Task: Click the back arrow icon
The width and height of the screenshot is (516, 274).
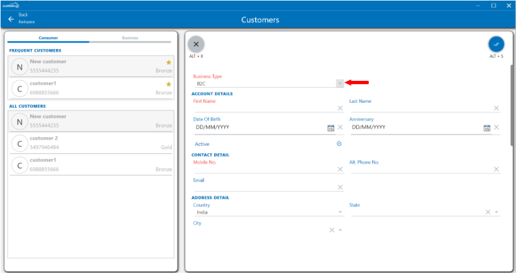Action: (x=10, y=19)
